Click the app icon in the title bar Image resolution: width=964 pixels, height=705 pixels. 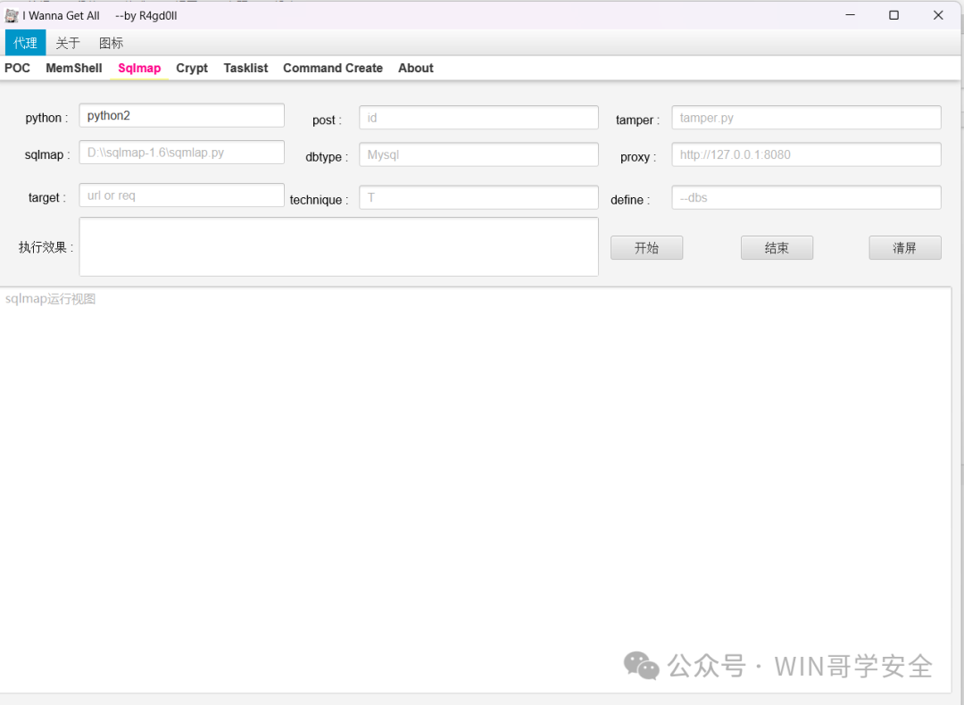tap(12, 15)
